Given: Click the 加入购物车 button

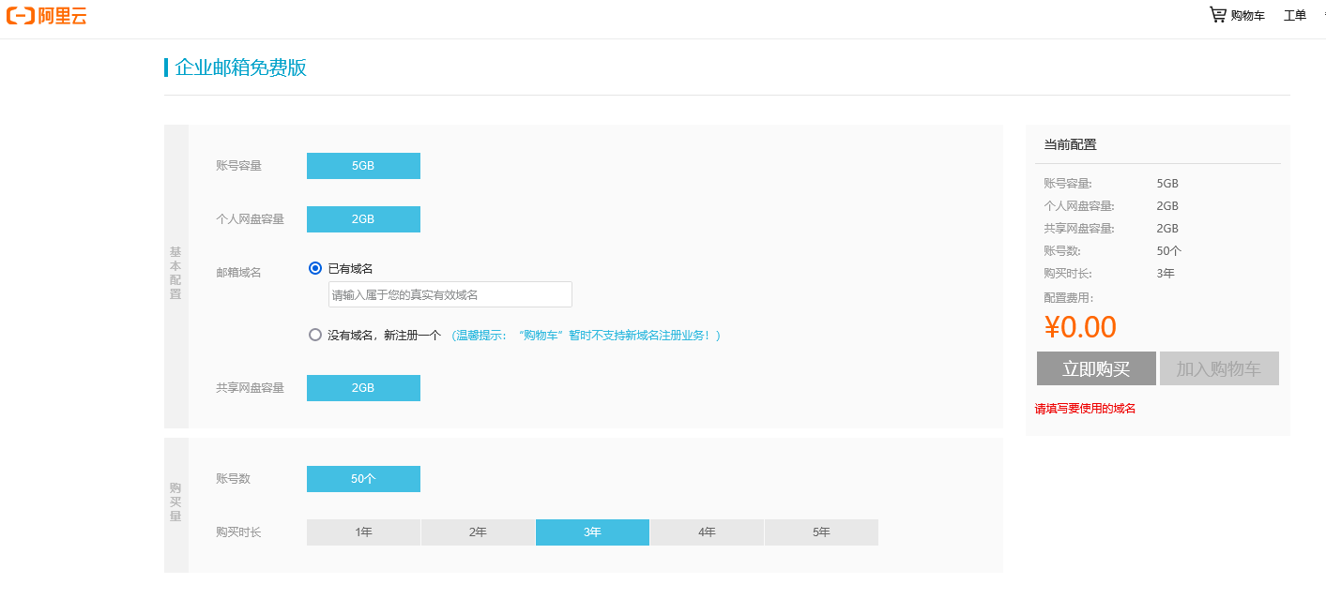Looking at the screenshot, I should (x=1218, y=368).
